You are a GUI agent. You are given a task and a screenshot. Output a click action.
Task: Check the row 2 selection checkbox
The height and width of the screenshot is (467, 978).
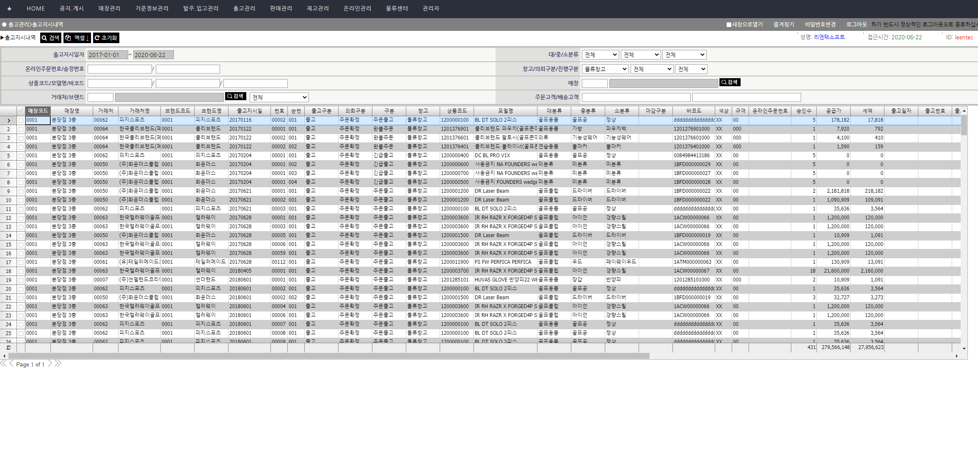coord(21,129)
